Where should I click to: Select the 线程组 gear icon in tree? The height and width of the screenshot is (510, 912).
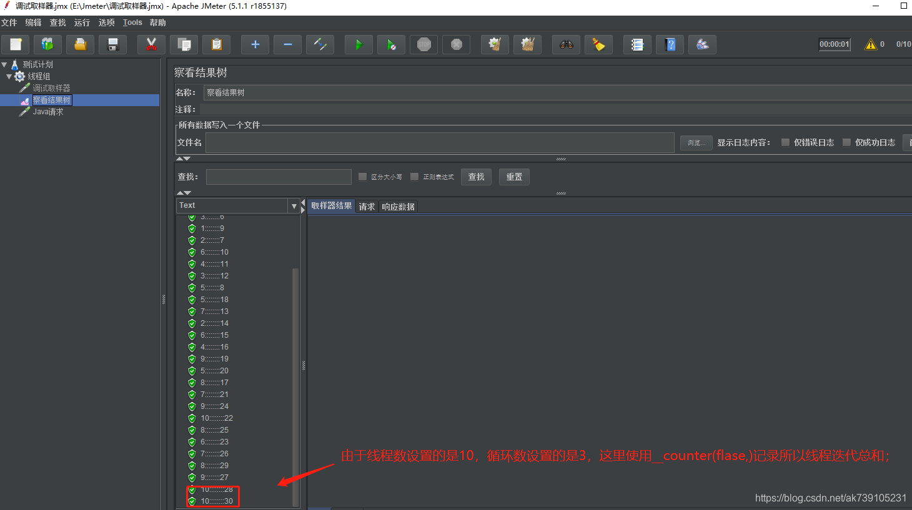point(20,76)
